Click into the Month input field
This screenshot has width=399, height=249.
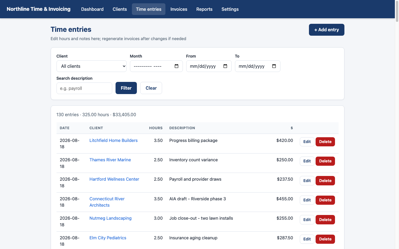[156, 66]
